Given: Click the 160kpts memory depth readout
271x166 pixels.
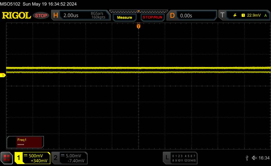Looking at the screenshot, I should (x=98, y=17).
